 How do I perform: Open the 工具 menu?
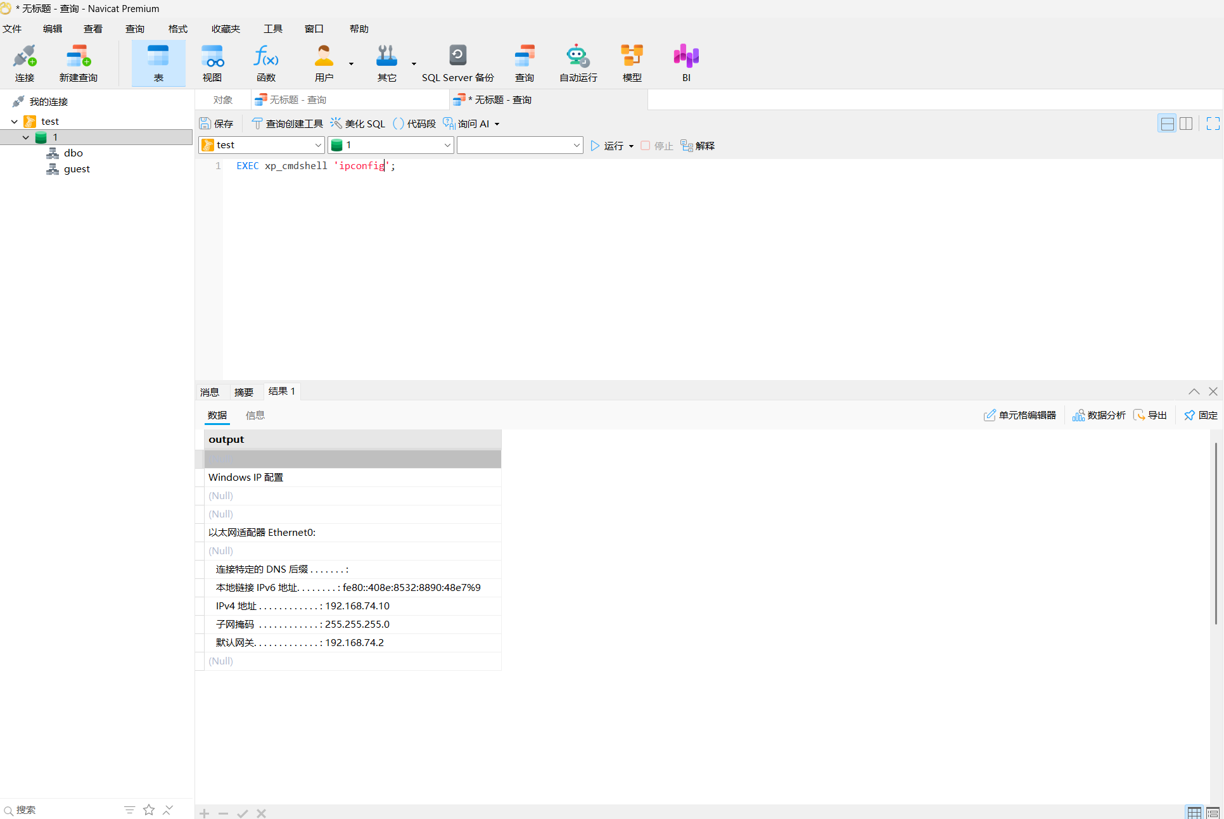click(x=272, y=29)
